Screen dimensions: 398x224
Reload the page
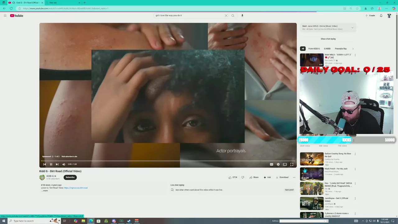(11, 8)
